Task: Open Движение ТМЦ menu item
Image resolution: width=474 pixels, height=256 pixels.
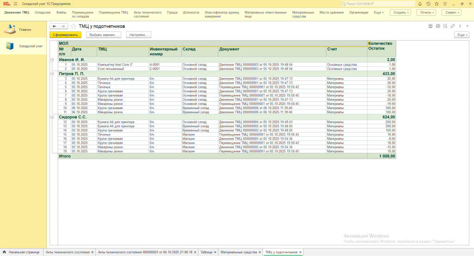Action: click(17, 12)
